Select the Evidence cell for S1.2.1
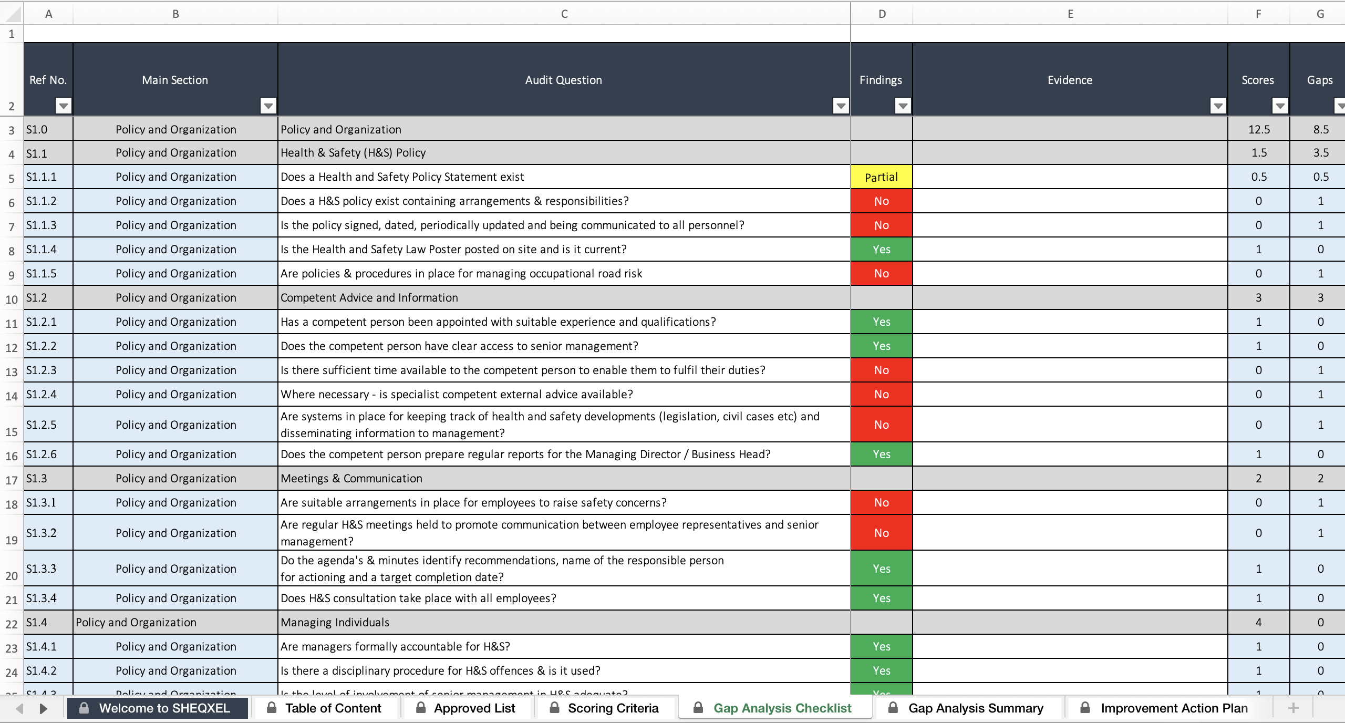This screenshot has height=723, width=1345. pyautogui.click(x=1070, y=322)
